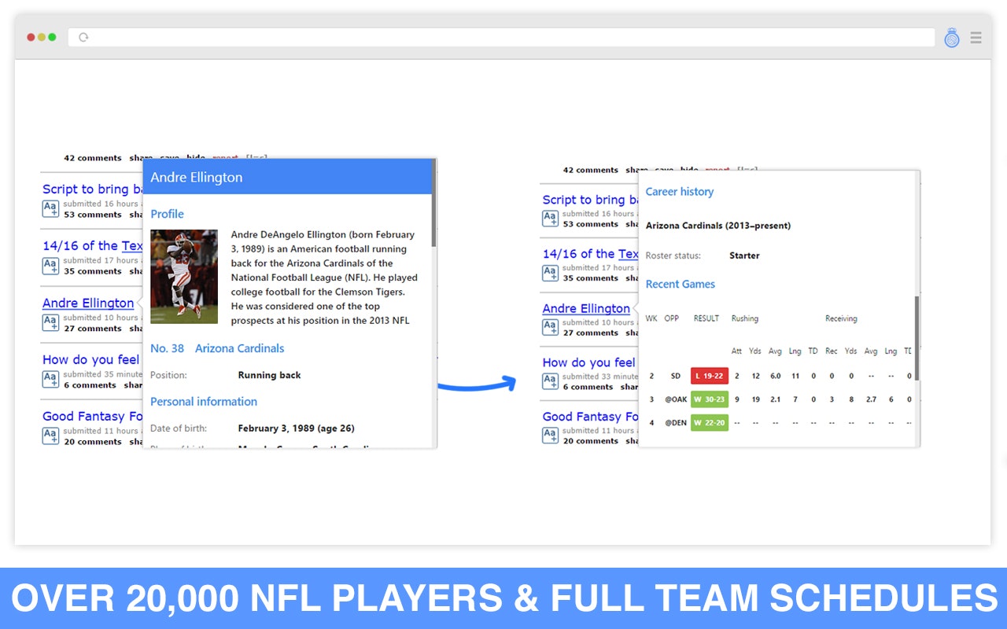Viewport: 1007px width, 629px height.
Task: Click the 'Running back' position value
Action: [x=269, y=375]
